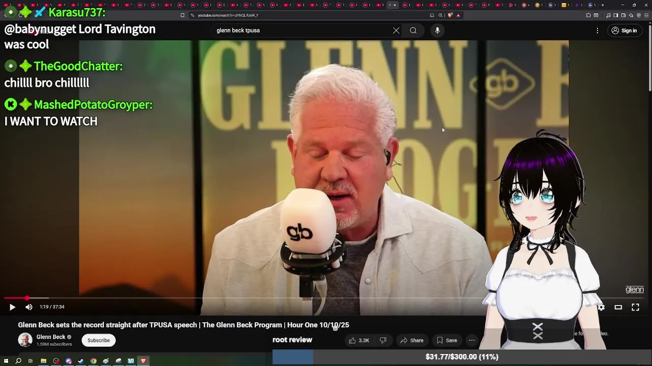Image resolution: width=652 pixels, height=366 pixels.
Task: Open video settings gear
Action: pos(602,307)
